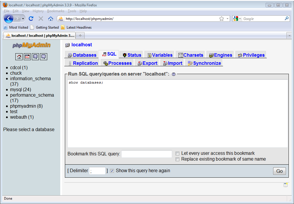
Task: Select the webauth database
Action: (x=22, y=117)
